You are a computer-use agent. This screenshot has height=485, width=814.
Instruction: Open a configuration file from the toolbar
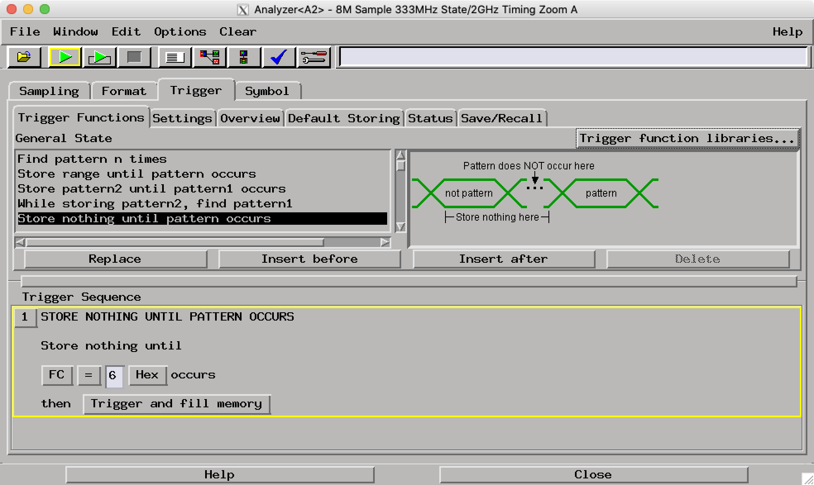[24, 57]
